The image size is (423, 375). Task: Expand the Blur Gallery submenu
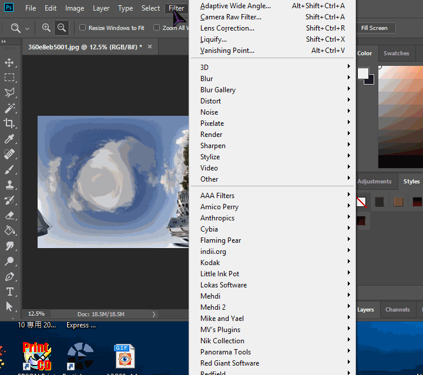point(272,89)
